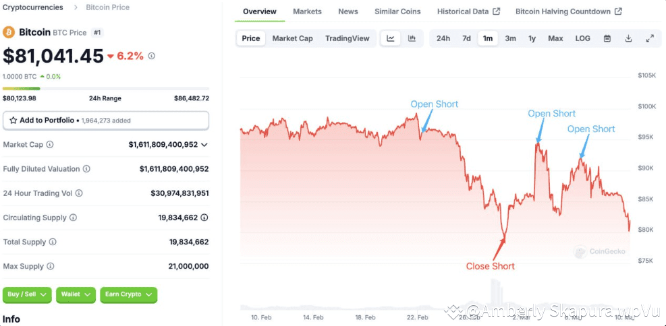Open the Buy / Sell dropdown
Viewport: 666px width, 326px height.
27,294
